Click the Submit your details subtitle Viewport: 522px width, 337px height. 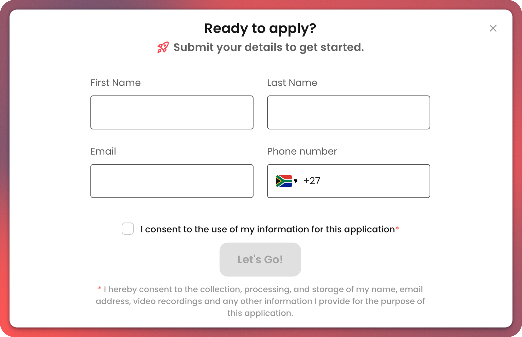(268, 47)
